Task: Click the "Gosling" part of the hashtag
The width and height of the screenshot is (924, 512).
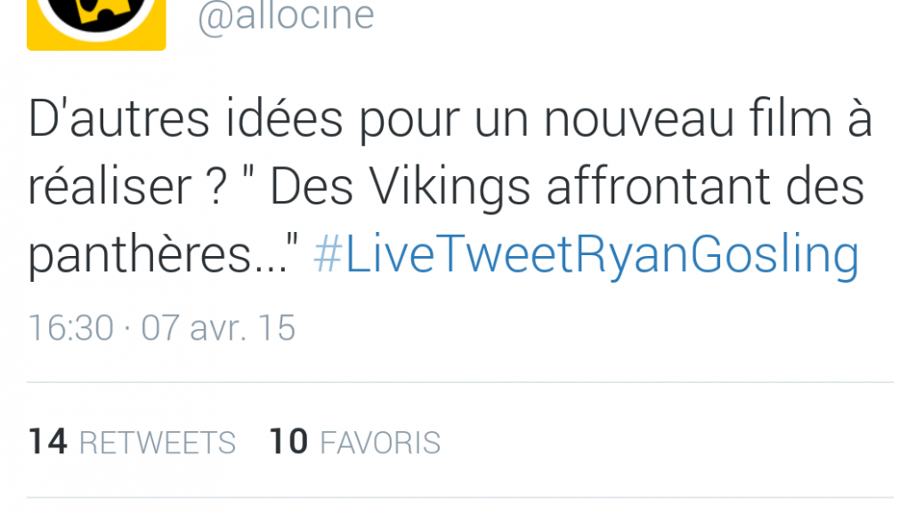Action: [x=774, y=255]
